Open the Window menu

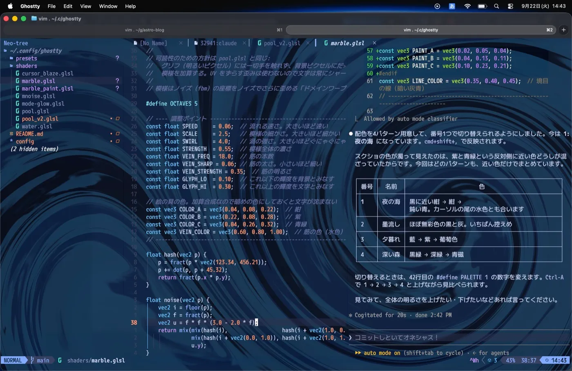[x=108, y=6]
